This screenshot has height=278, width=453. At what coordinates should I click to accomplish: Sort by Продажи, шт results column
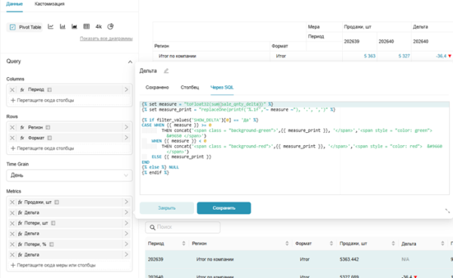click(x=393, y=243)
